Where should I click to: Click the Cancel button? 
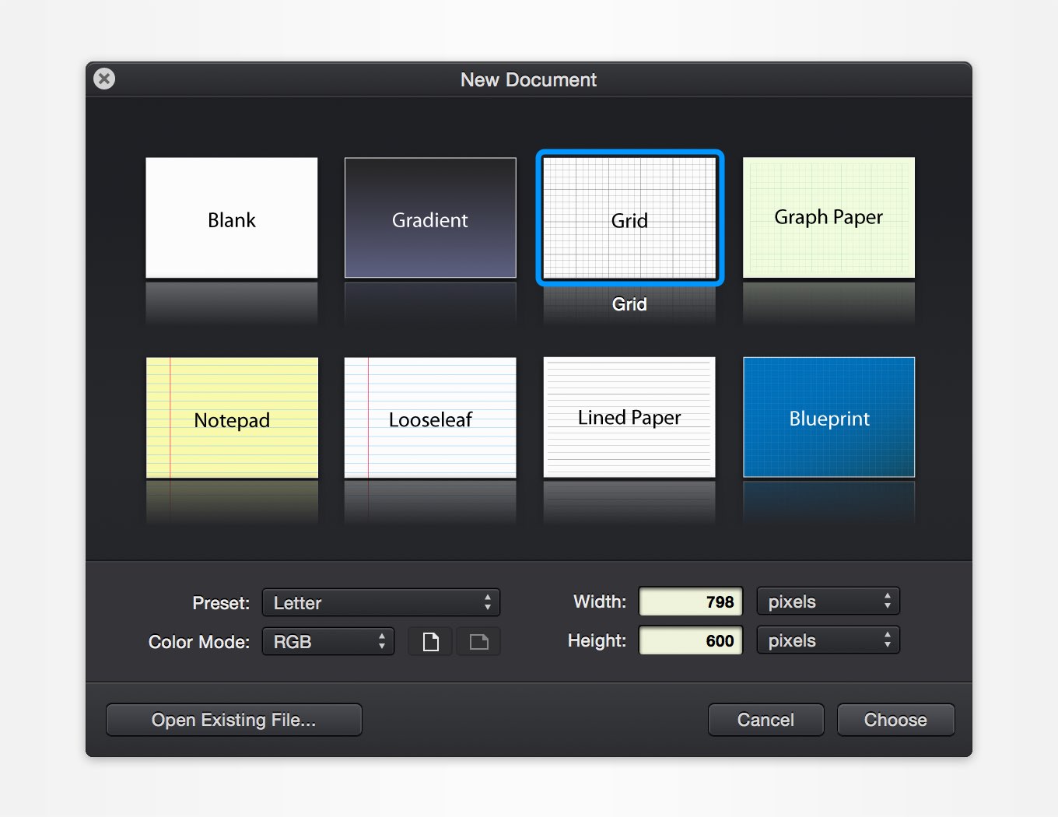tap(765, 720)
